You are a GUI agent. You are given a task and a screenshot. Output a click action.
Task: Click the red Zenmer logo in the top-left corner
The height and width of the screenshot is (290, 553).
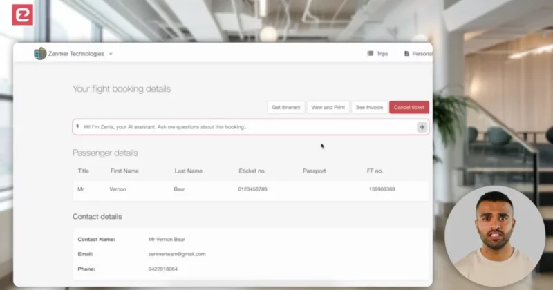(x=22, y=14)
